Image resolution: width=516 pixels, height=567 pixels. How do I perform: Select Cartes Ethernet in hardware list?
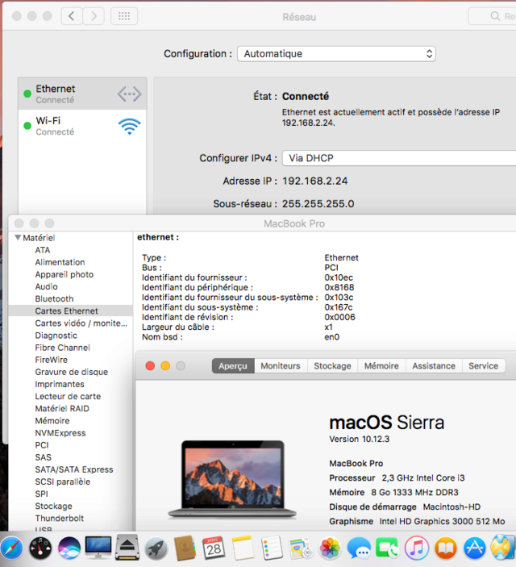click(70, 311)
